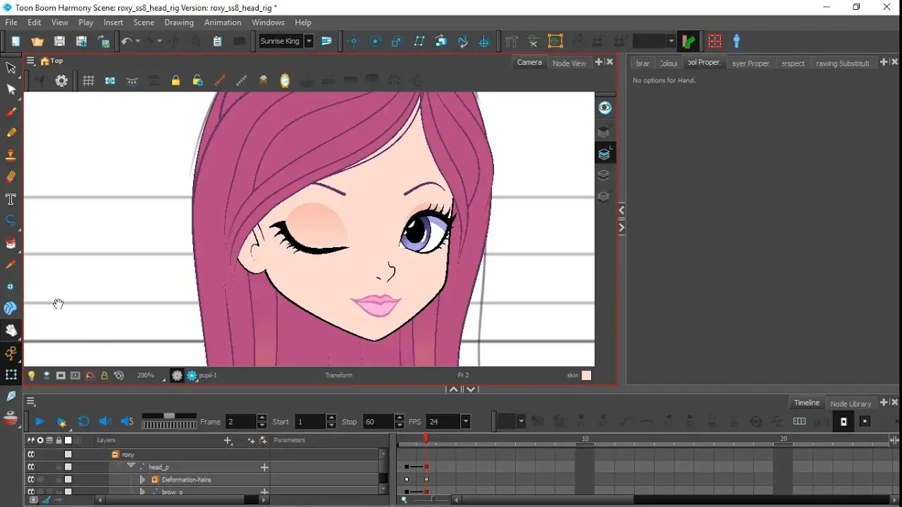Click the Top home icon label
The image size is (902, 507).
pos(52,61)
